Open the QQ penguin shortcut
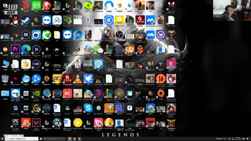Image resolution: width=251 pixels, height=141 pixels. pyautogui.click(x=15, y=20)
